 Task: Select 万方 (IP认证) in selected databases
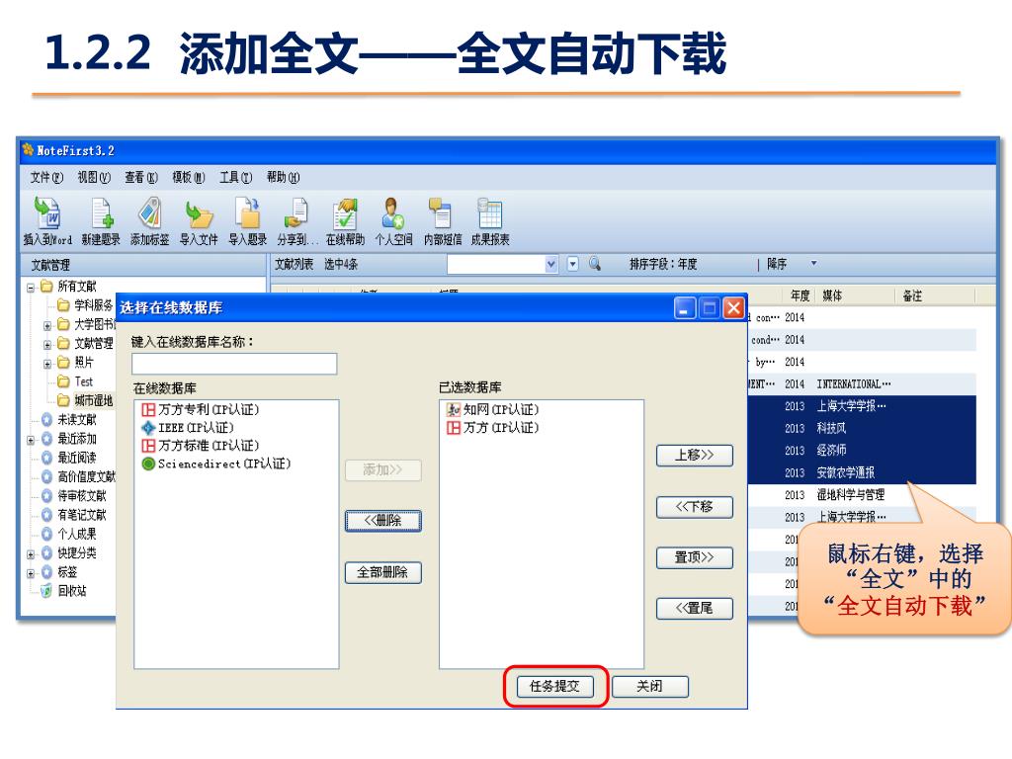pos(492,427)
